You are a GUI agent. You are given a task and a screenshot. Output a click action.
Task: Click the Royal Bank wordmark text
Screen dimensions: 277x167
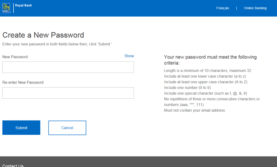(24, 5)
